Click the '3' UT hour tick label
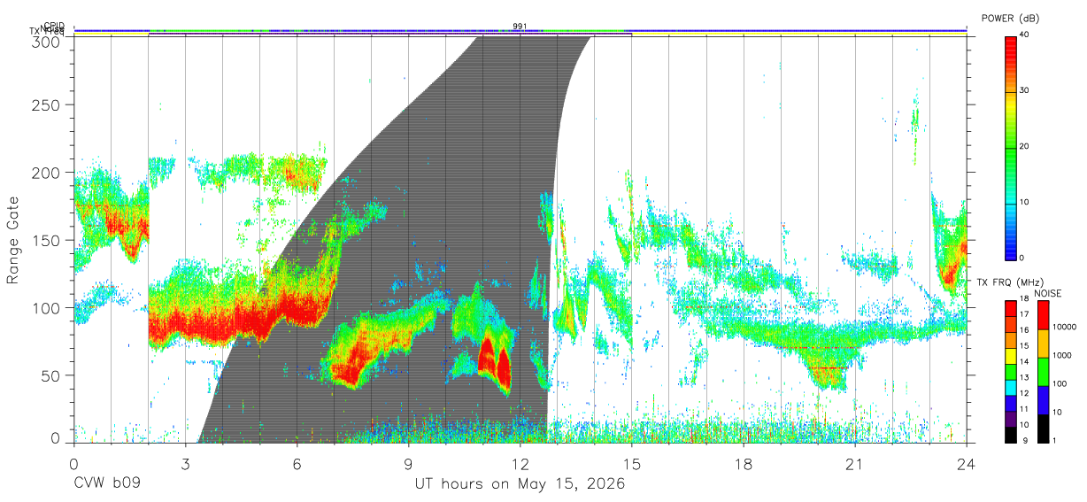This screenshot has width=1087, height=502. (x=186, y=464)
